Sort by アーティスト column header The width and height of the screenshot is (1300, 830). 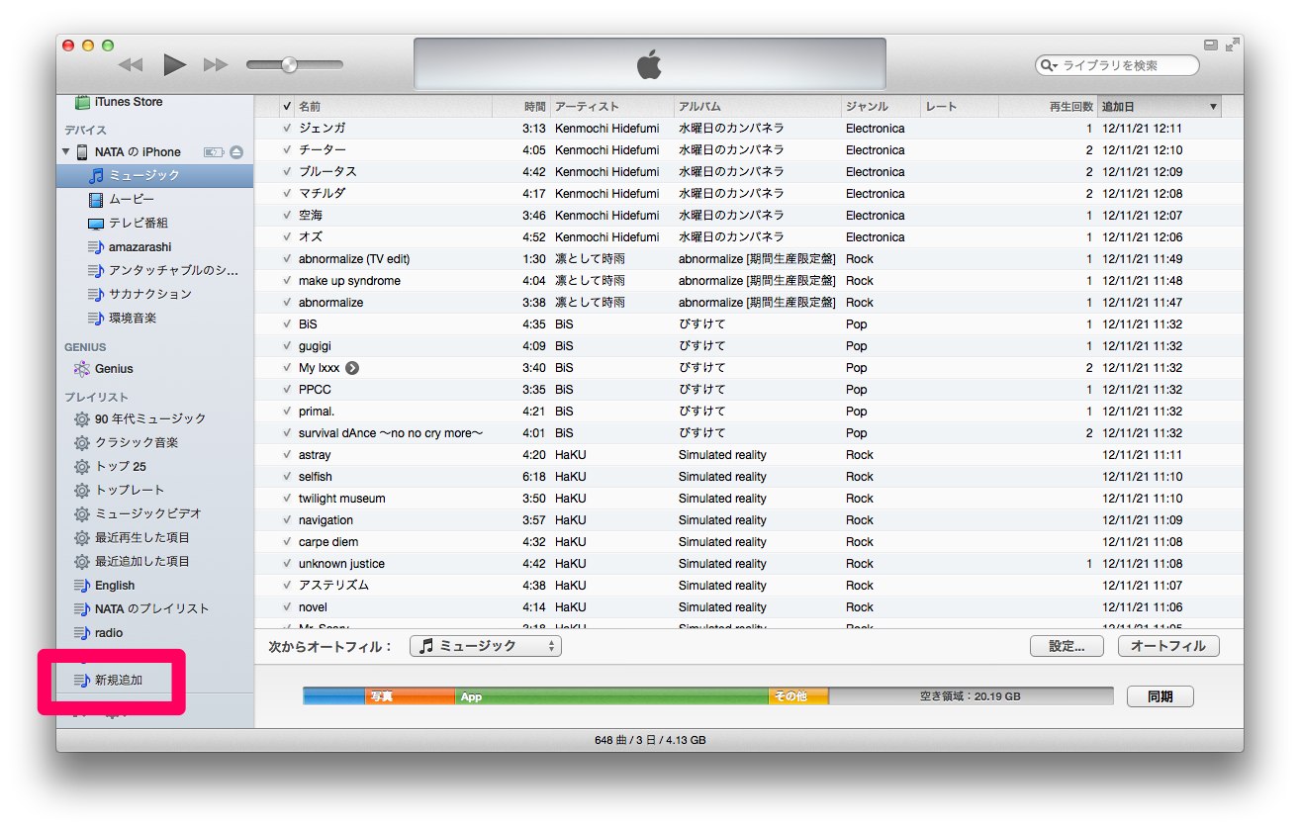(x=612, y=107)
